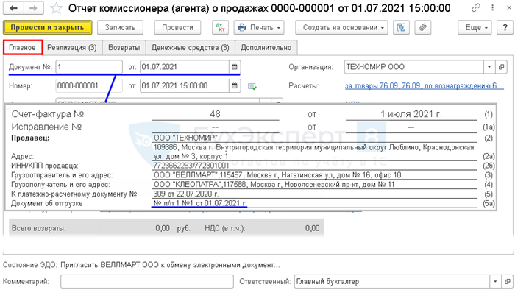The height and width of the screenshot is (290, 515).
Task: Click the consignee line ООО "КЛЕОПАТРА"
Action: (x=274, y=185)
